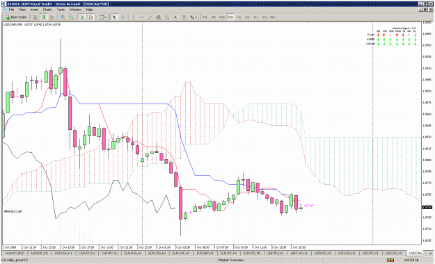Select the arrow cursor tool
The width and height of the screenshot is (435, 264).
(x=114, y=17)
